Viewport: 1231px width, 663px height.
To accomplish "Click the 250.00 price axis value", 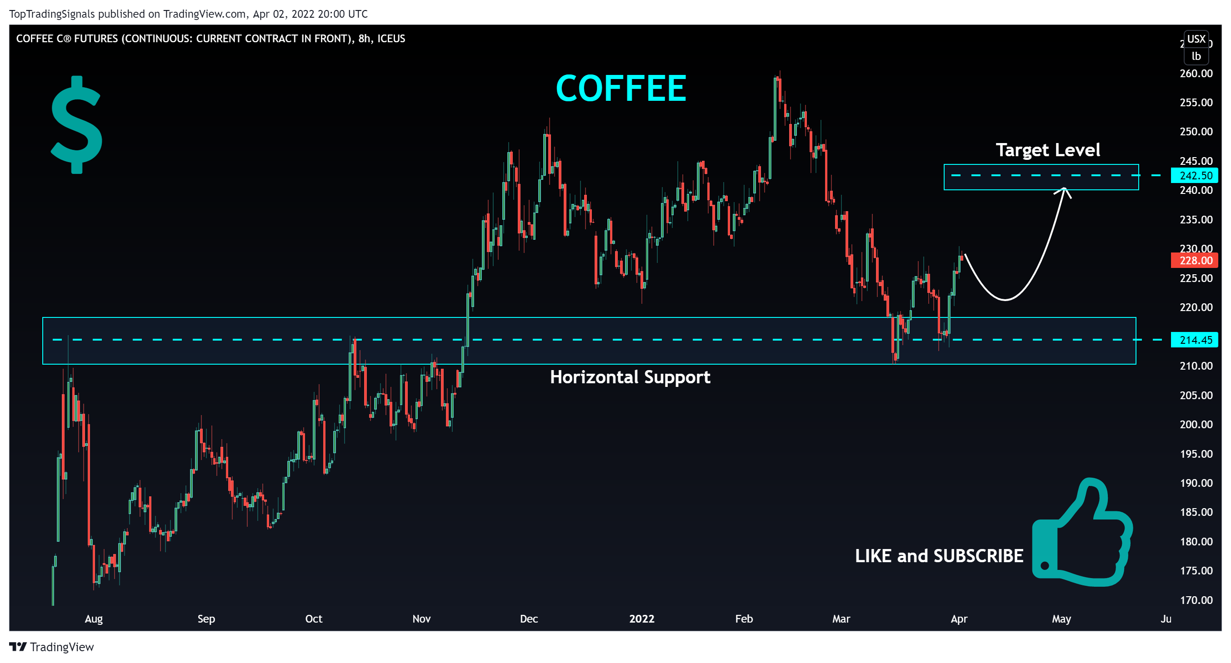I will (1196, 131).
